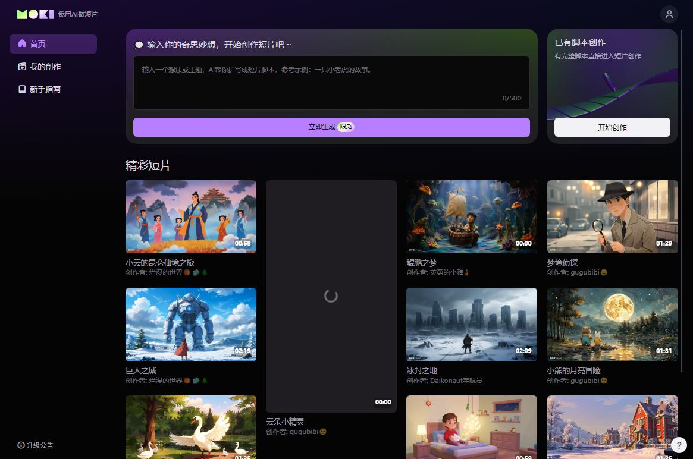Select the 巨人之城 robot thumbnail
The width and height of the screenshot is (693, 459).
pos(191,324)
